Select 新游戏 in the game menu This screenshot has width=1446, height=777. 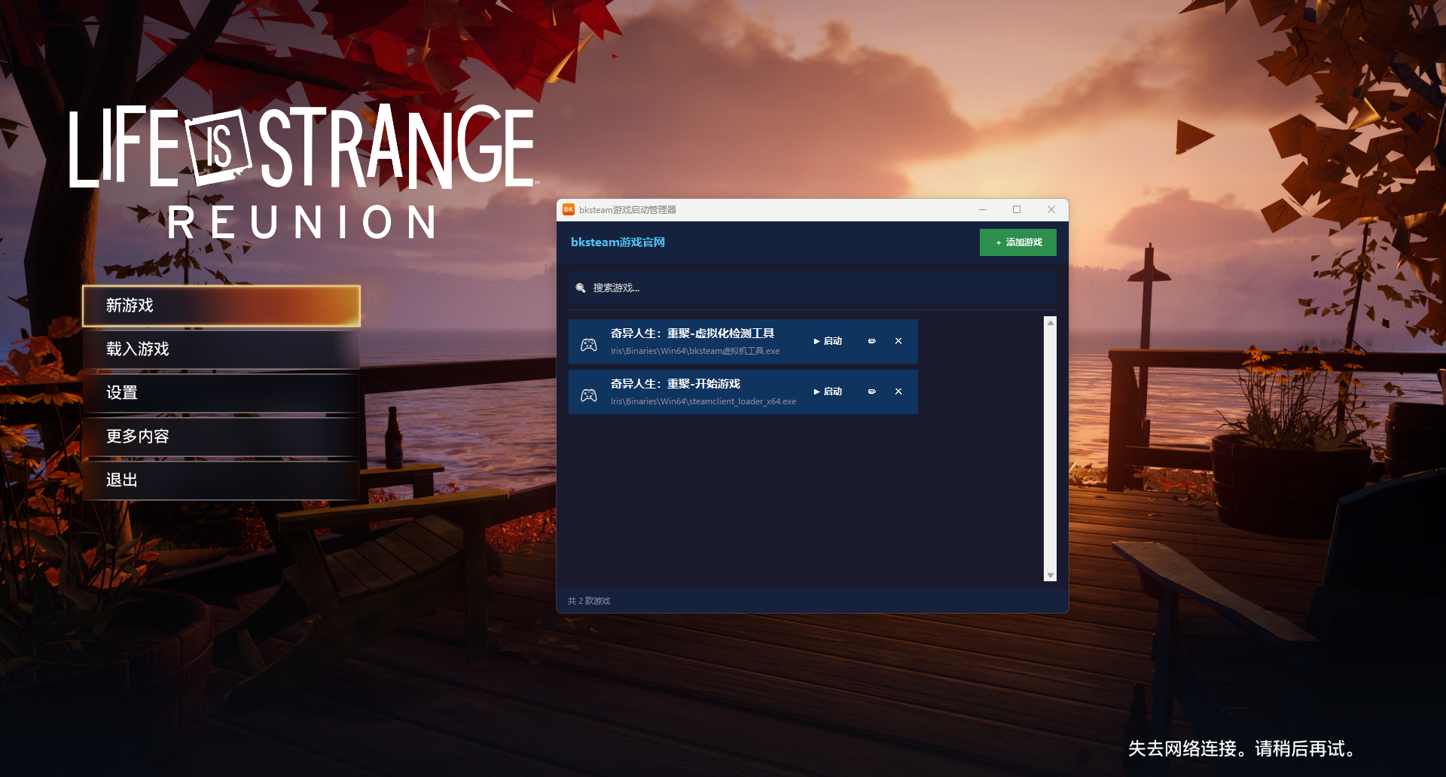click(x=221, y=306)
